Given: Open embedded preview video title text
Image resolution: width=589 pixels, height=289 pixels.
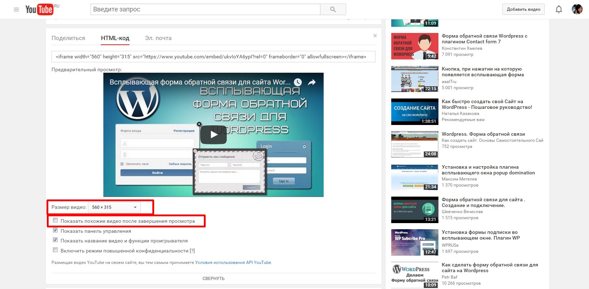Looking at the screenshot, I should 200,82.
